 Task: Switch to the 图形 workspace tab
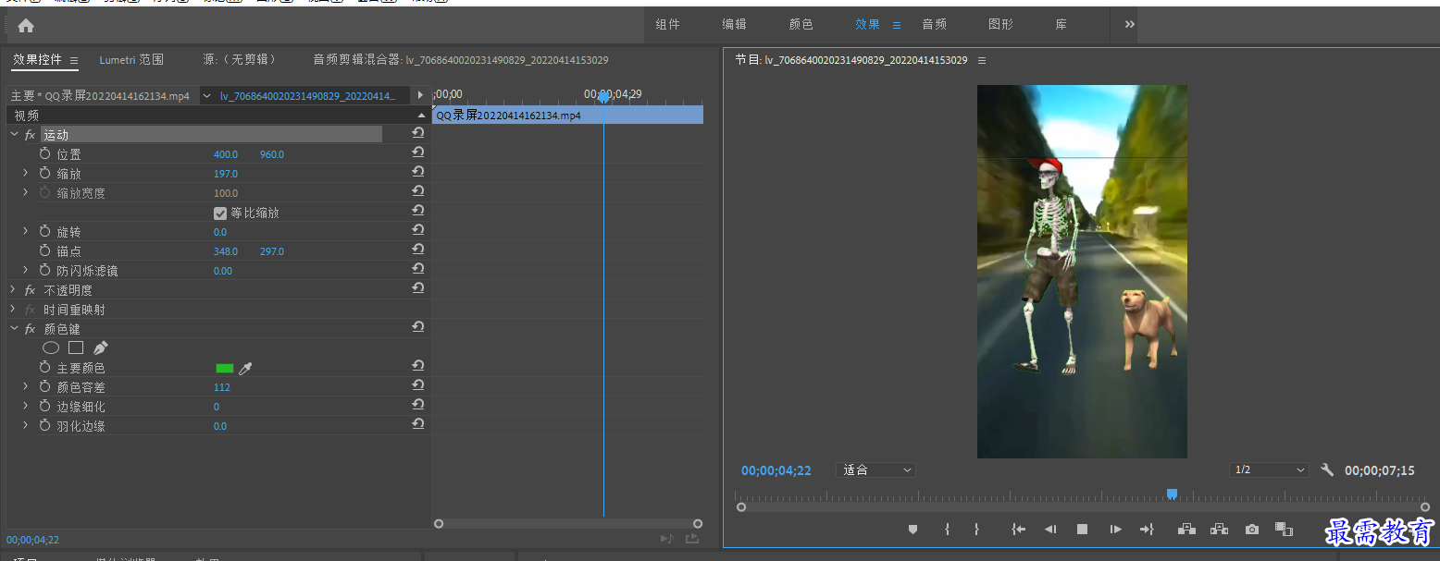[x=1000, y=25]
